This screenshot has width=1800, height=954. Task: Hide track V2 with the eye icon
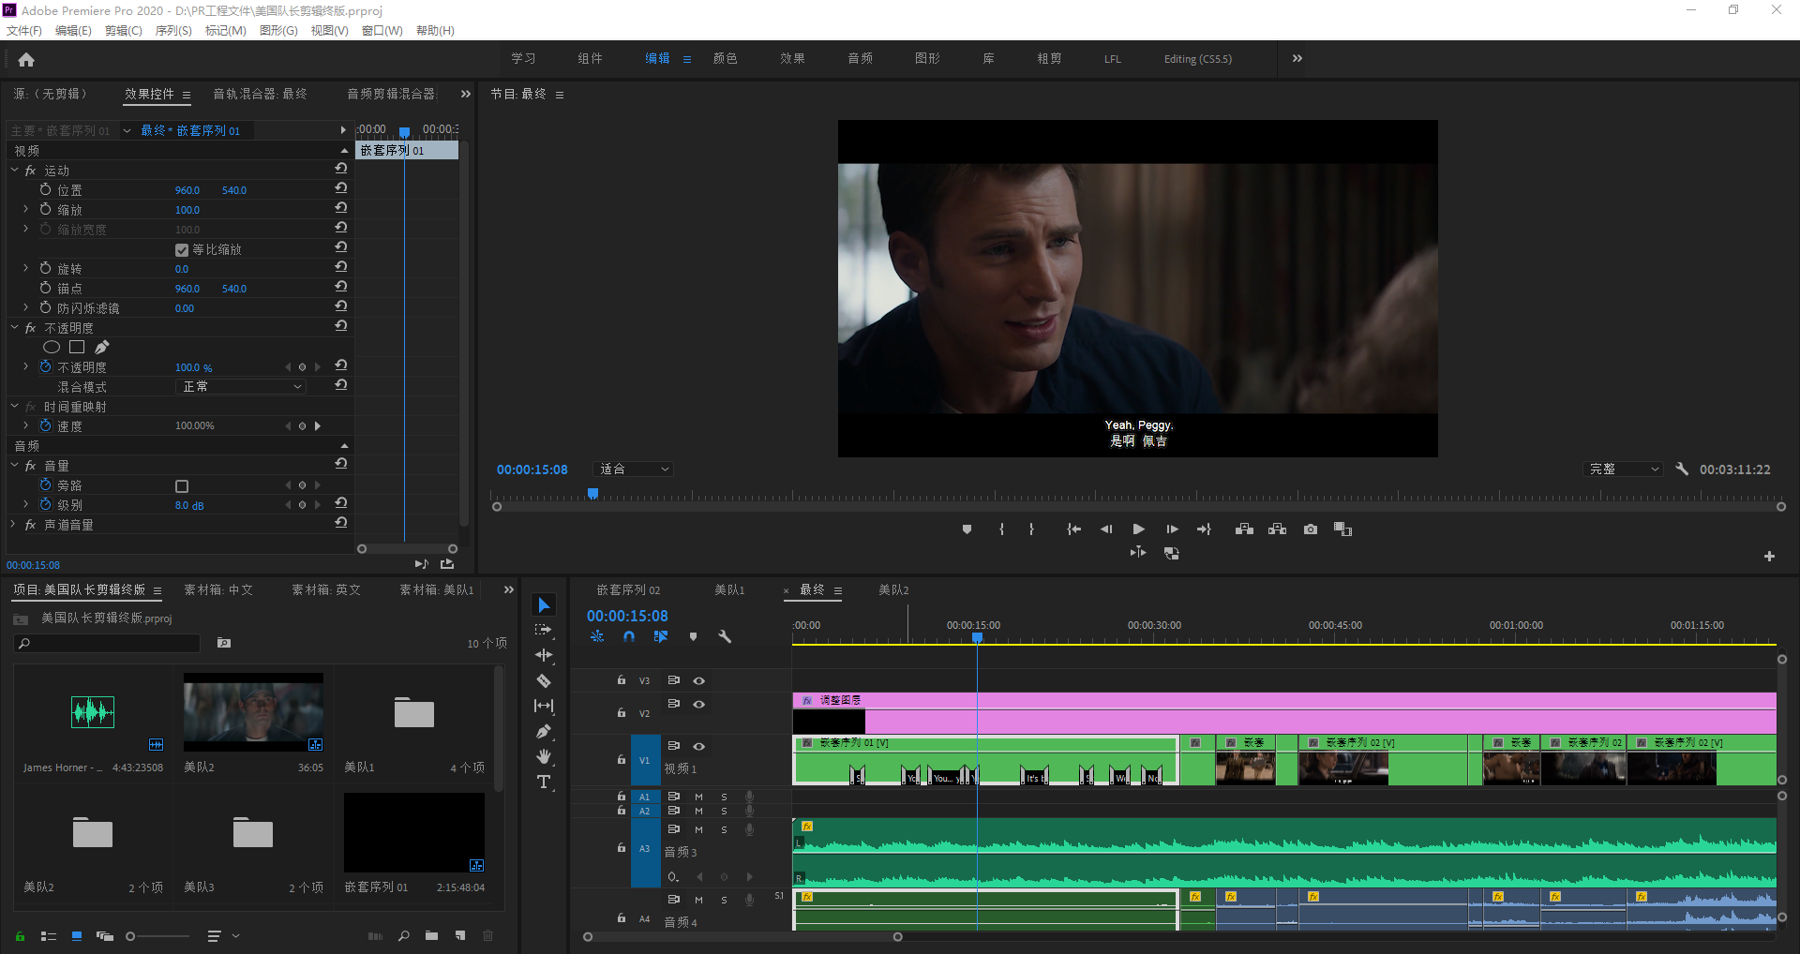(x=698, y=704)
